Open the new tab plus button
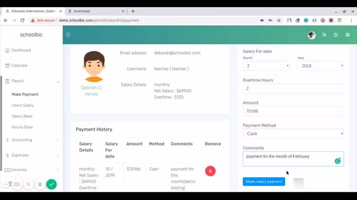Screen dimensions: 357x200 pyautogui.click(x=133, y=11)
